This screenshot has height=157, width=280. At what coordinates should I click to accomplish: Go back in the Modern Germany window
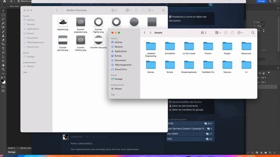click(57, 10)
